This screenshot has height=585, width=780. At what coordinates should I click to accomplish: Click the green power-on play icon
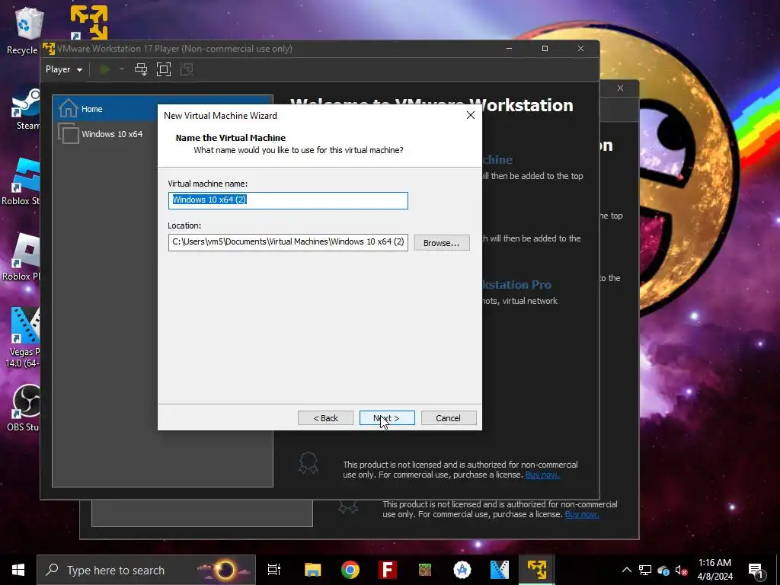(x=105, y=69)
